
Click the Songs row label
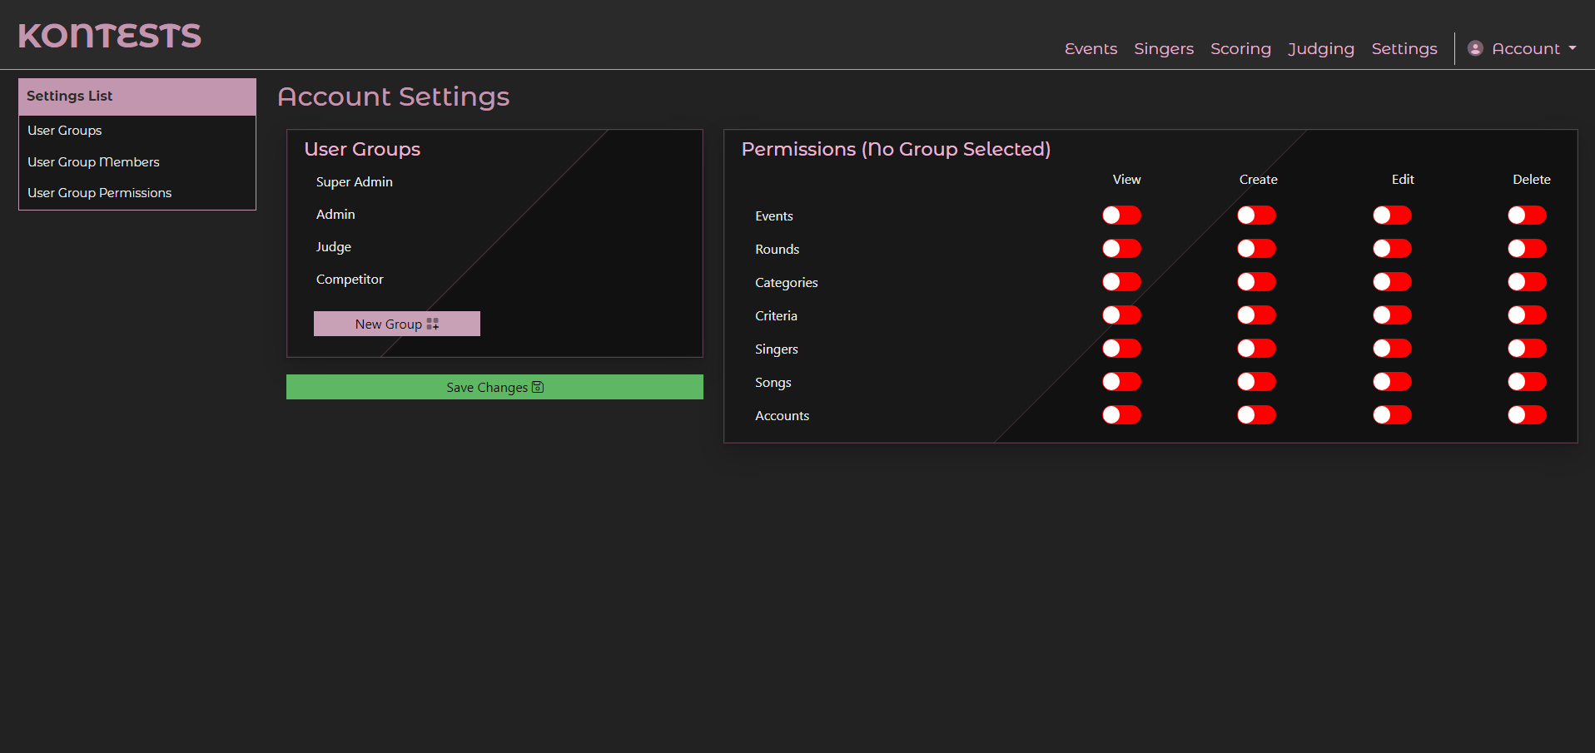coord(773,383)
